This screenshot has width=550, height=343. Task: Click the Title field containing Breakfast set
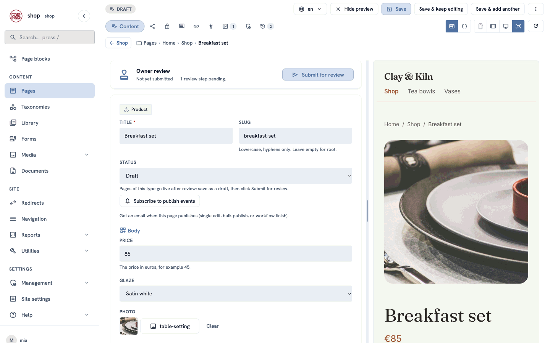click(x=176, y=136)
